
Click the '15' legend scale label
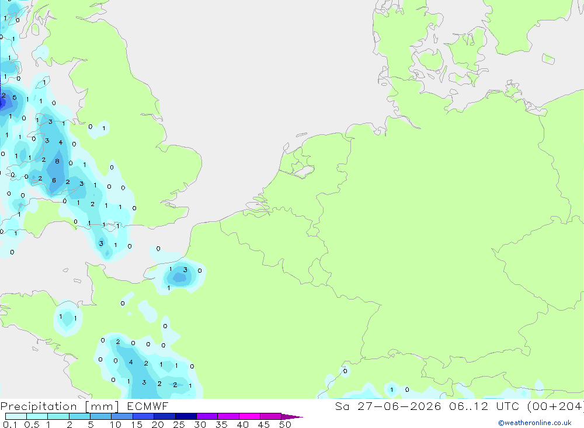pyautogui.click(x=137, y=424)
